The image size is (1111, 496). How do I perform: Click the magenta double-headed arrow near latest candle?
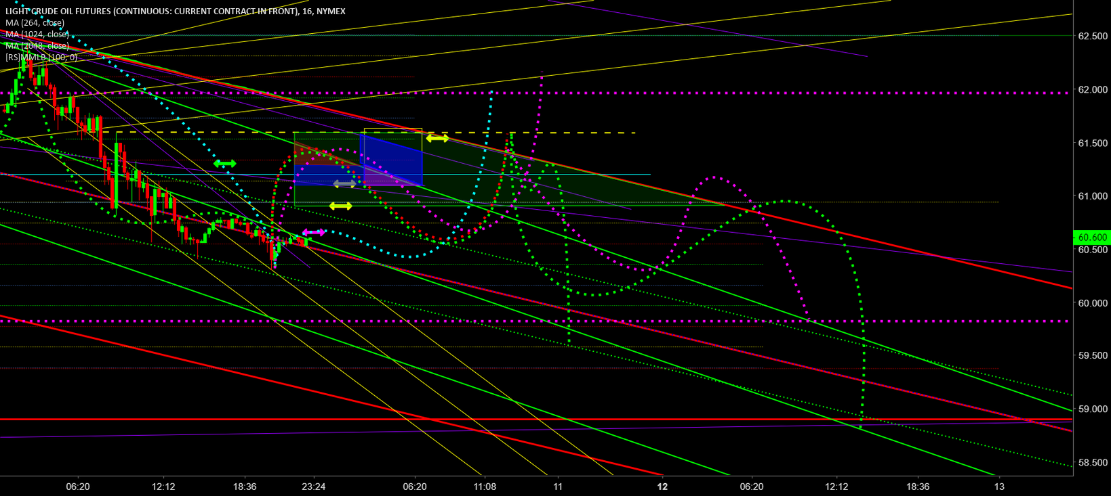click(314, 232)
